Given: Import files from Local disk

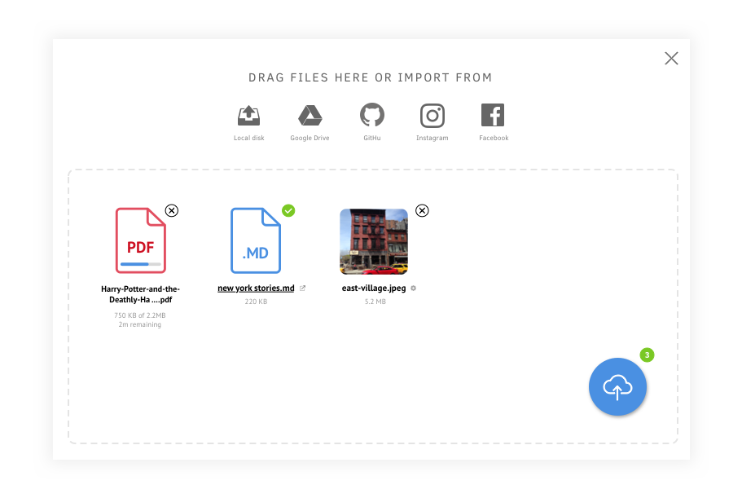Looking at the screenshot, I should point(248,117).
